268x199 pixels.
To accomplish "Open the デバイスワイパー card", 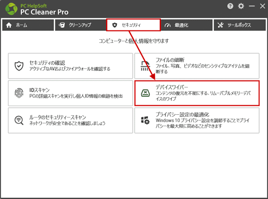I will point(197,93).
